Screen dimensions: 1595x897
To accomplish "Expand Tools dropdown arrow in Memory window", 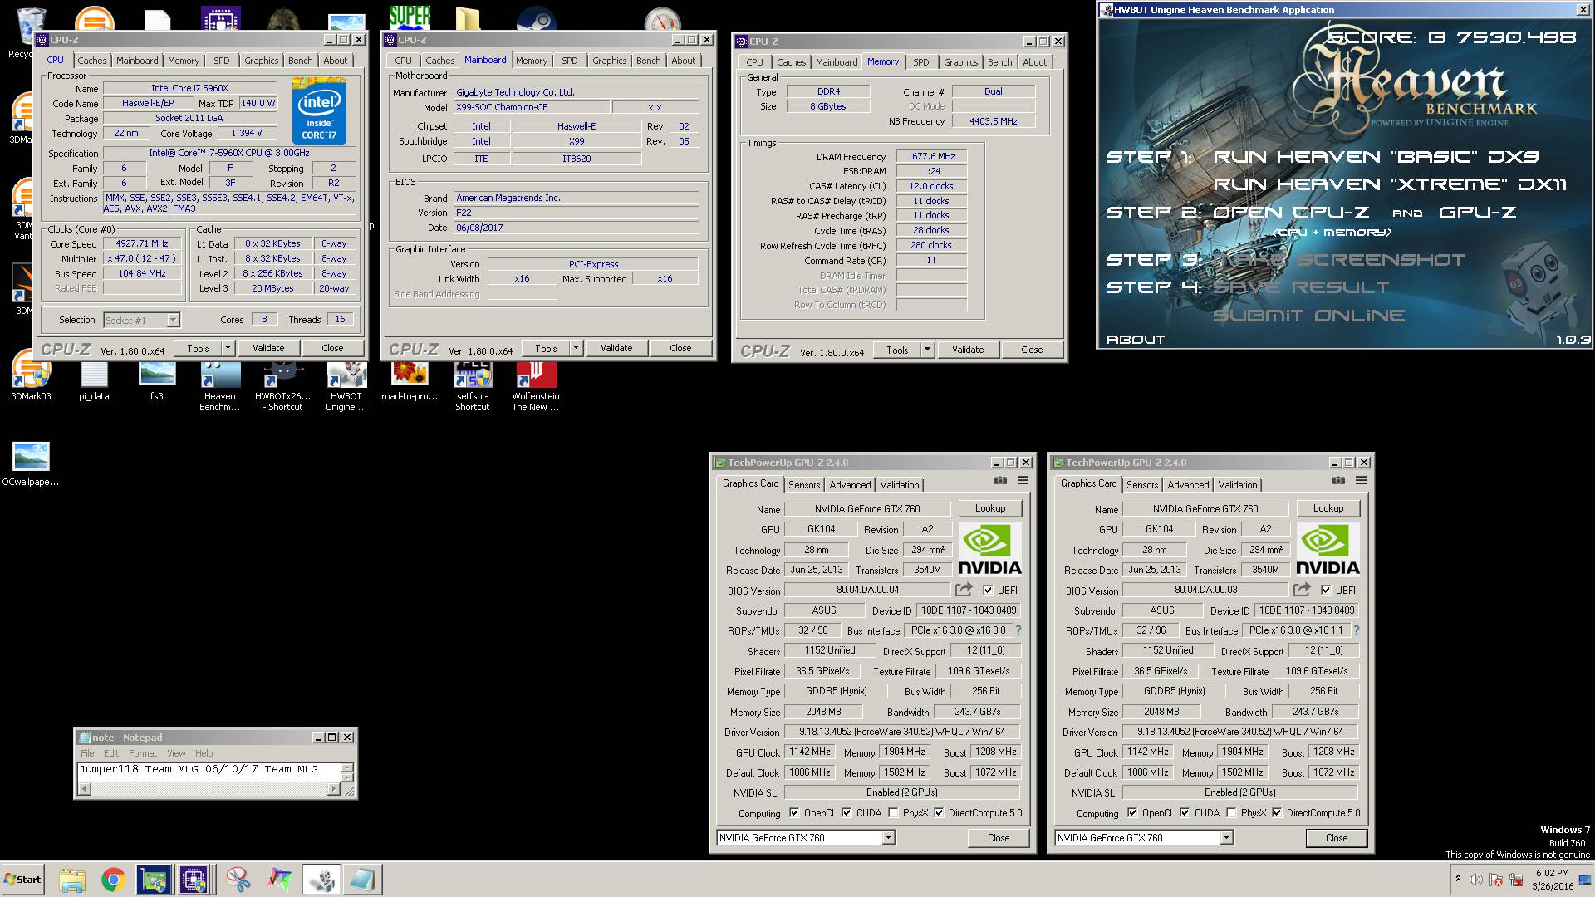I will 928,350.
